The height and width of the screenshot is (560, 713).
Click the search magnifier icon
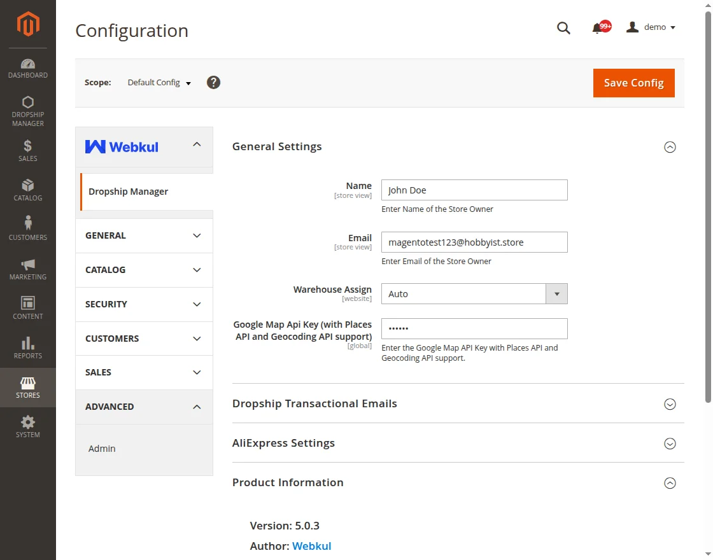563,28
